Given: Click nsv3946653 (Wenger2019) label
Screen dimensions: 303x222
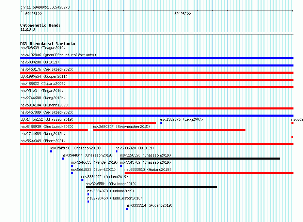Looking at the screenshot, I should tap(94, 162).
